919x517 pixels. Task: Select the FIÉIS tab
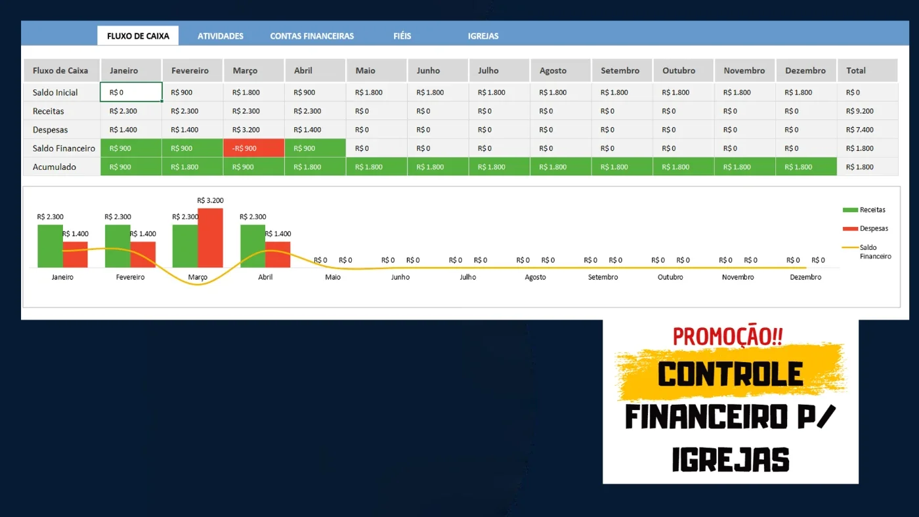coord(402,36)
